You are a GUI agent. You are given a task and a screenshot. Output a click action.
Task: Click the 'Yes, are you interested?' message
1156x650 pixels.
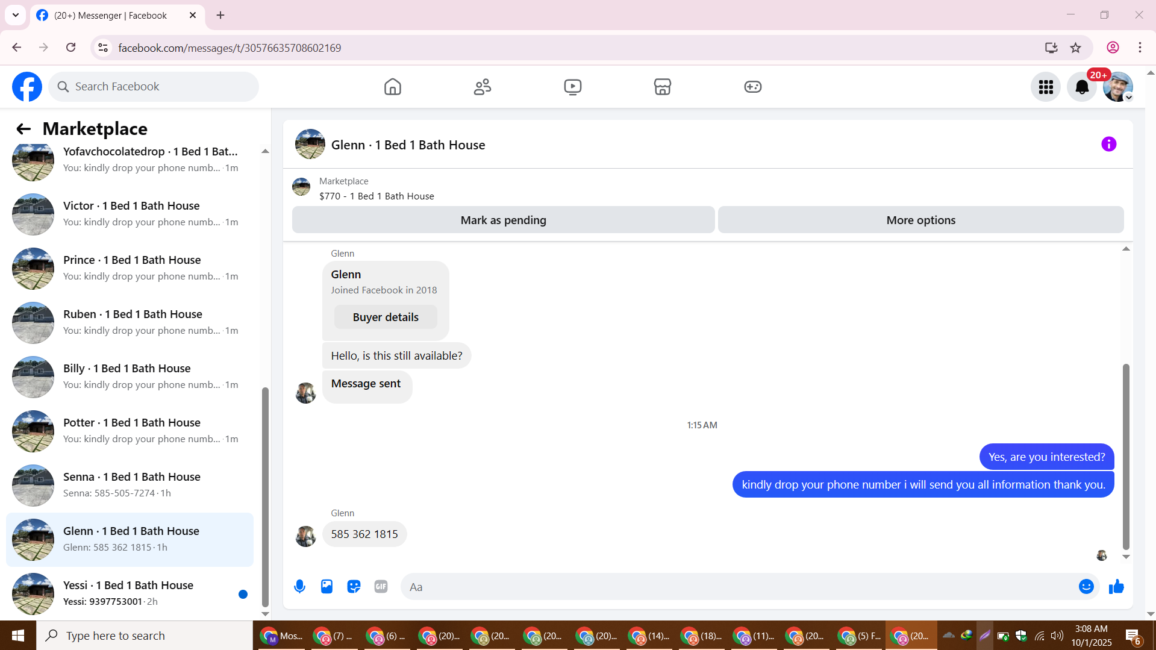point(1046,457)
